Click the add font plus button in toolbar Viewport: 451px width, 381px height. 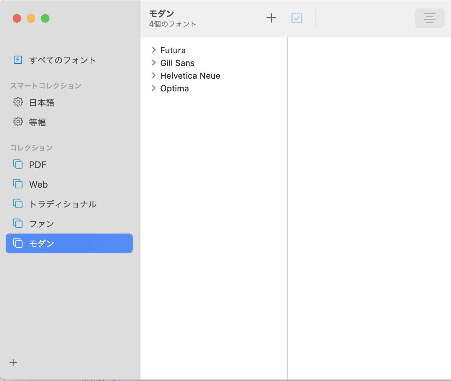[x=271, y=18]
